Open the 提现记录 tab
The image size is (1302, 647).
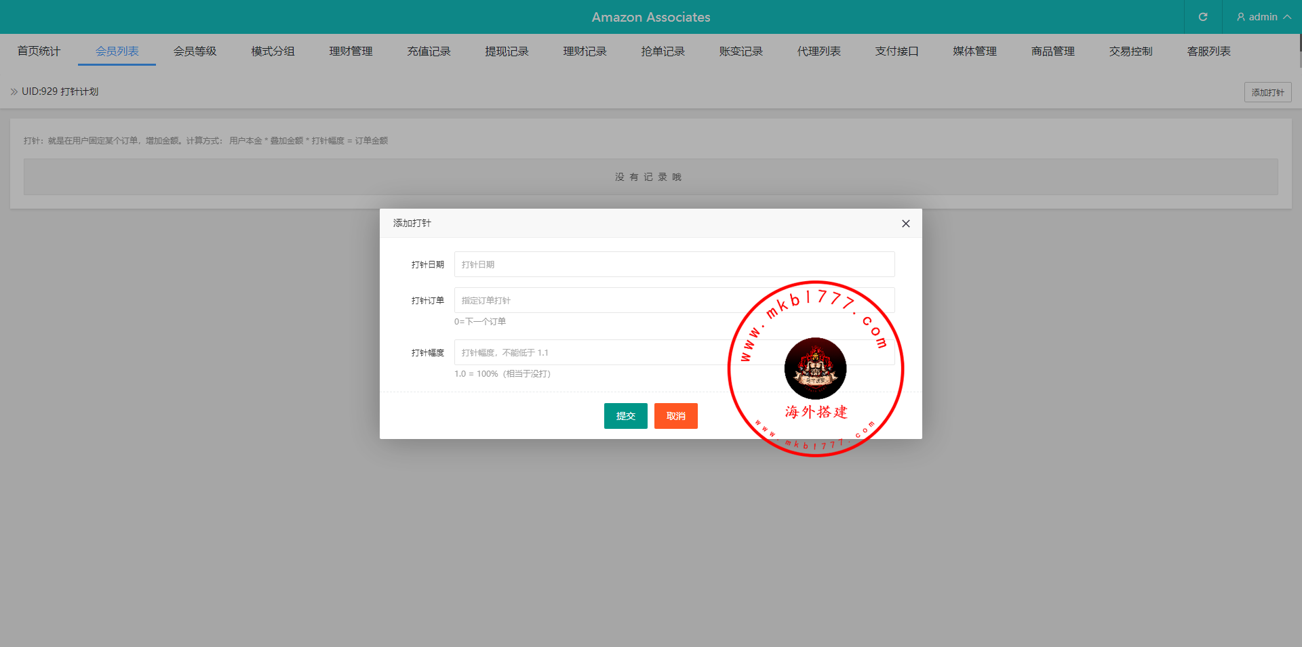[507, 51]
